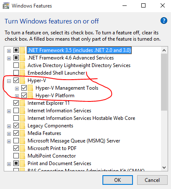Enable the Embedded Shell Launcher checkbox
Viewport: 171px width, 189px height.
pos(16,73)
